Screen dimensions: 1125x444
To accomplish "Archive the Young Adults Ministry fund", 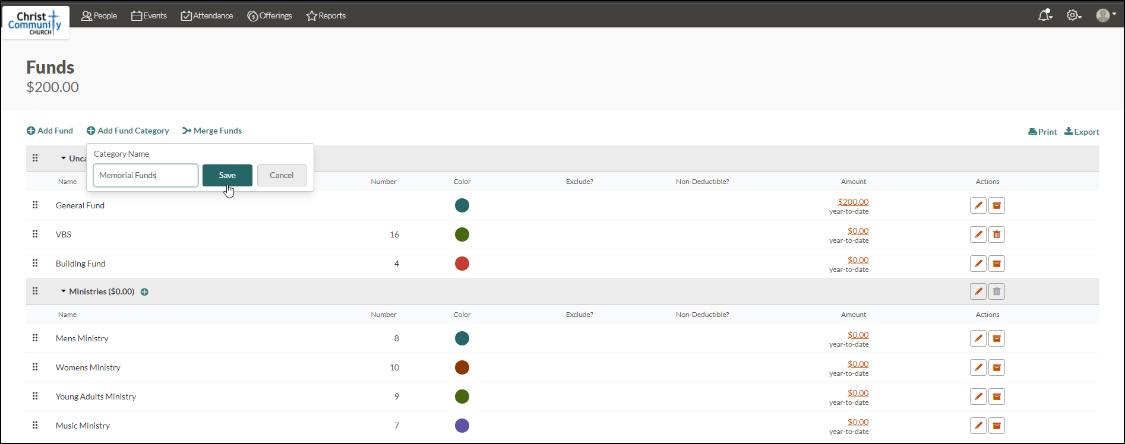I will [997, 397].
